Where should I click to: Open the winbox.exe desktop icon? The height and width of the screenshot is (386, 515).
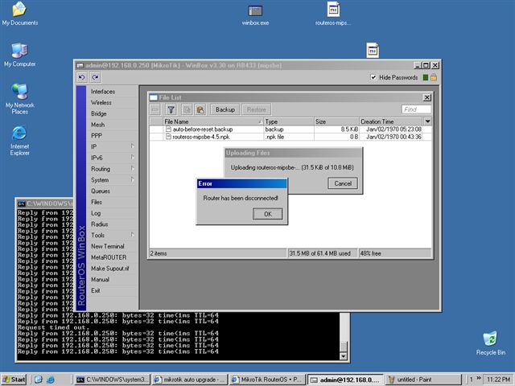[255, 11]
